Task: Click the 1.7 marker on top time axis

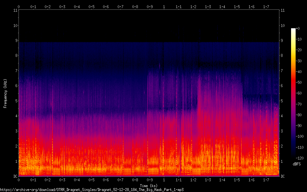Action: (266, 6)
